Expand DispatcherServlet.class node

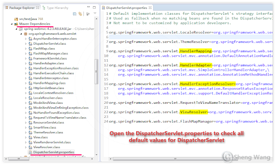(26, 44)
